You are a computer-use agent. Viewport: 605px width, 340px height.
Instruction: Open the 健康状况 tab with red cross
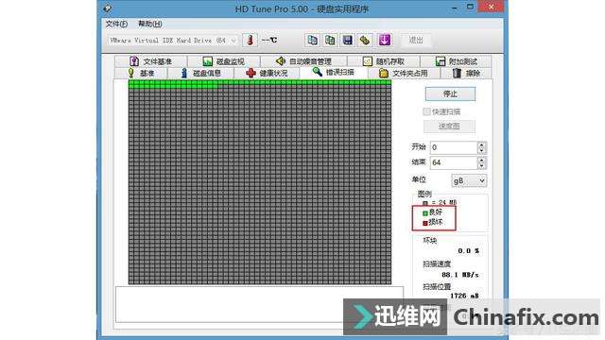click(x=267, y=73)
